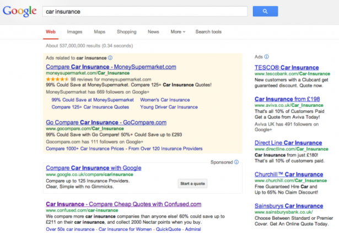Click info icon beside right-column Ads label
This screenshot has width=339, height=233.
pyautogui.click(x=266, y=57)
